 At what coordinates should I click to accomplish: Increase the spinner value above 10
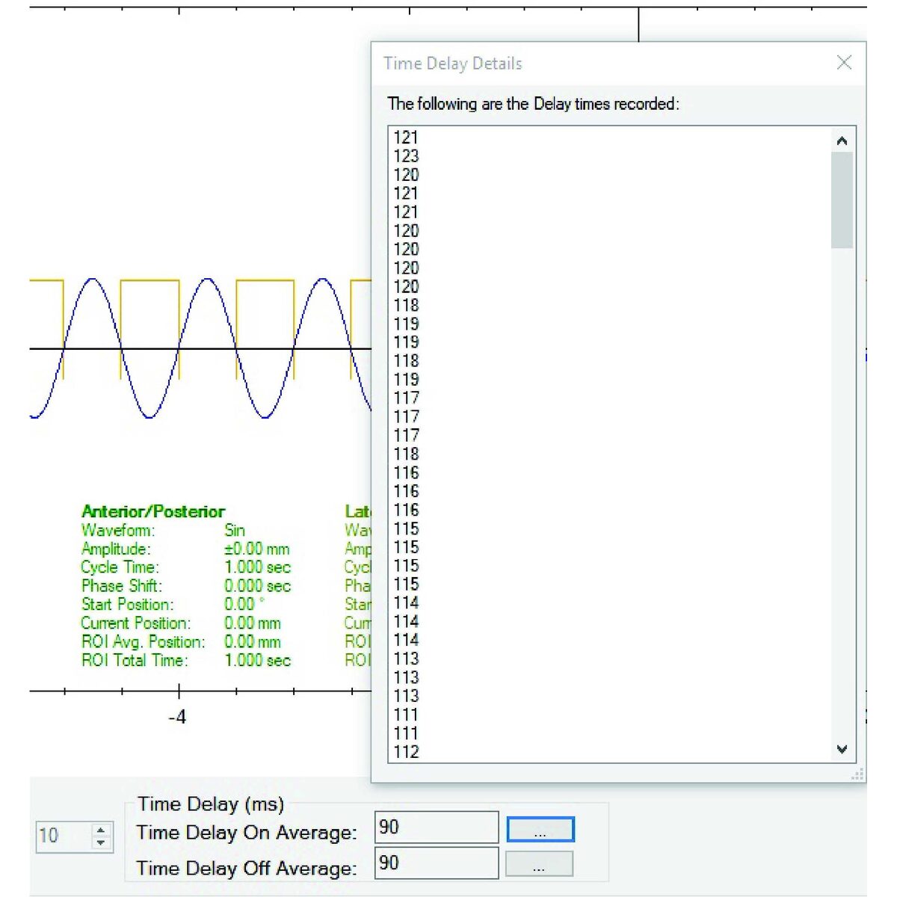pyautogui.click(x=101, y=829)
